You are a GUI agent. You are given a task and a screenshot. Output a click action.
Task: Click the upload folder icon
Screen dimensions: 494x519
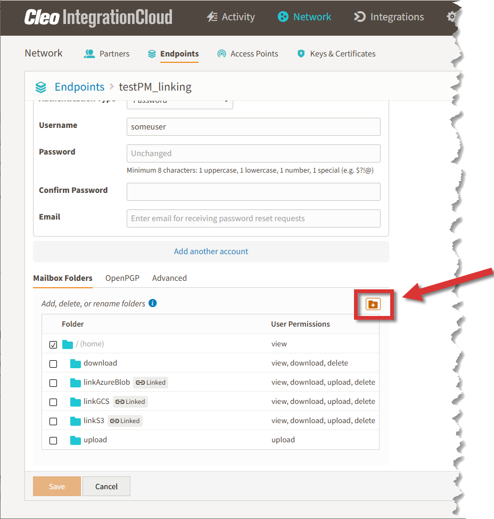coord(76,440)
